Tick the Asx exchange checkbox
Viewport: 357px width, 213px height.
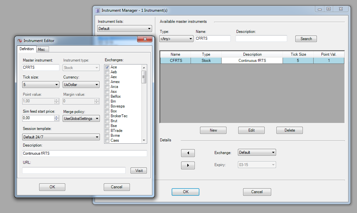pyautogui.click(x=107, y=92)
